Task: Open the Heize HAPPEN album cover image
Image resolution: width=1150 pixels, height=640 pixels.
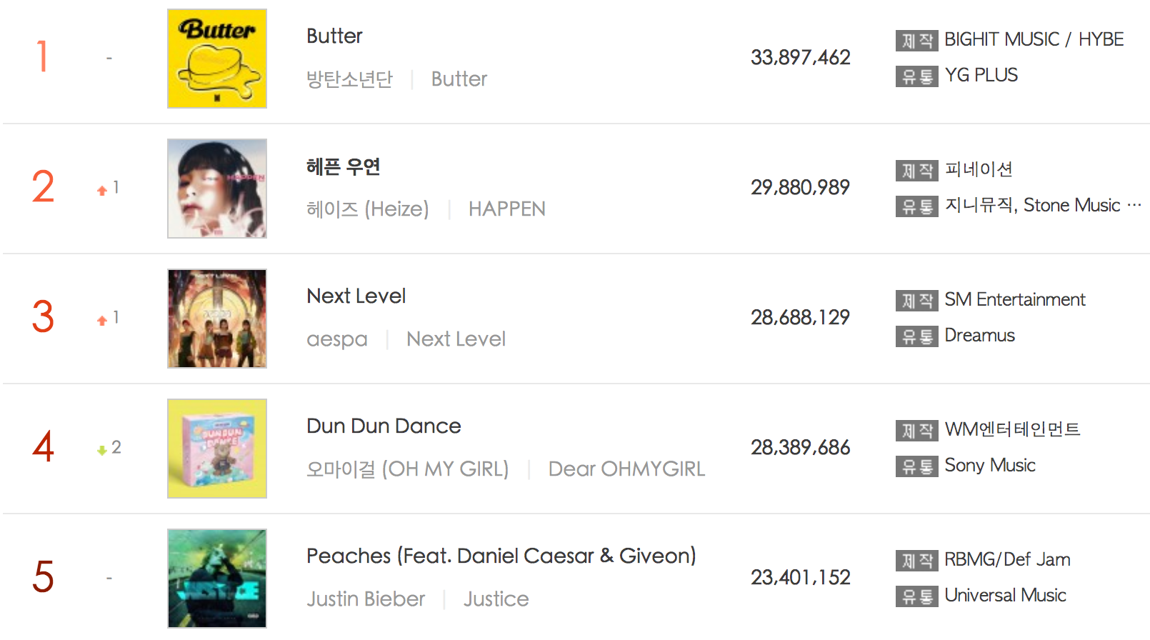Action: (216, 189)
